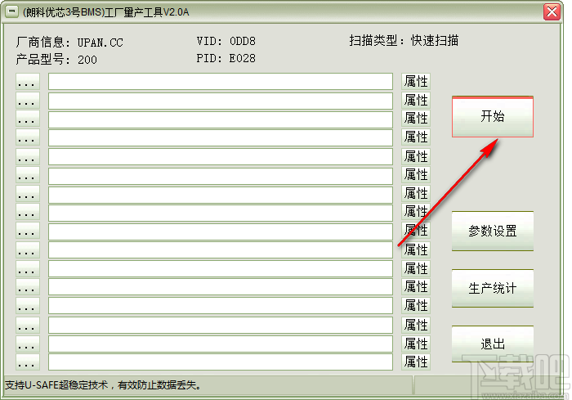The height and width of the screenshot is (400, 572).
Task: Open 属性 properties for the seventh row
Action: pyautogui.click(x=416, y=193)
